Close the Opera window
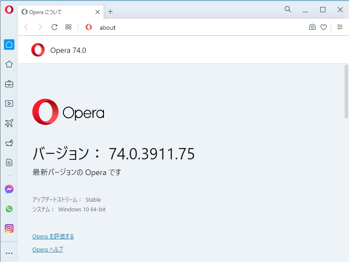 pyautogui.click(x=340, y=10)
